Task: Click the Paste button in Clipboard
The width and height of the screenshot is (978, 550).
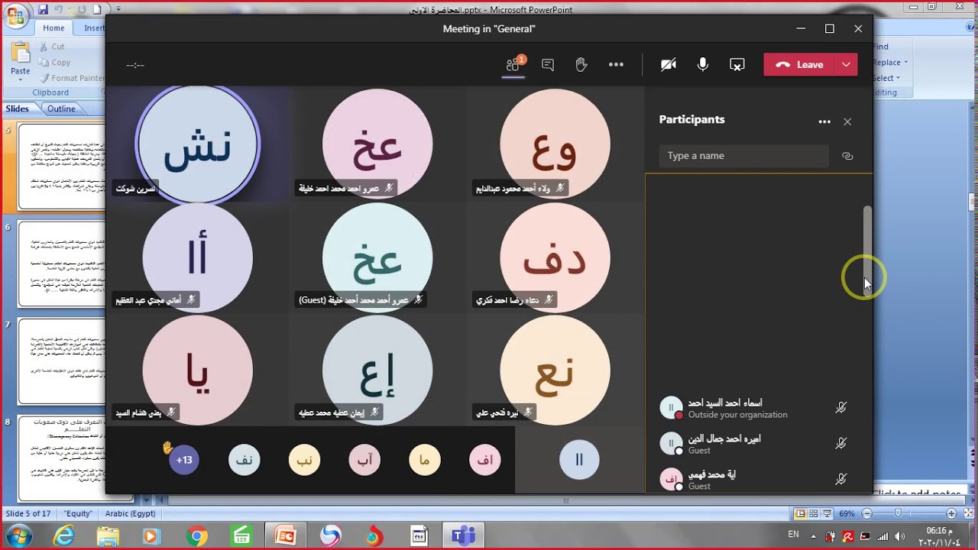Action: [21, 53]
